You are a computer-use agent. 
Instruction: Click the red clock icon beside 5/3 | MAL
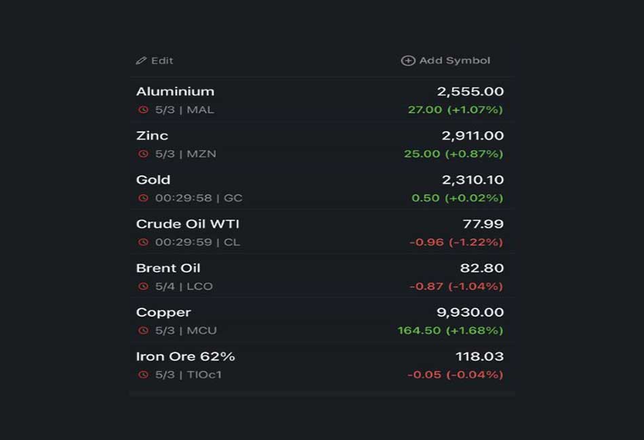point(143,110)
